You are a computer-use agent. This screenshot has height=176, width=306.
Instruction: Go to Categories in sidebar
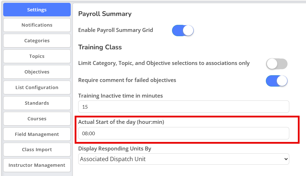point(37,40)
